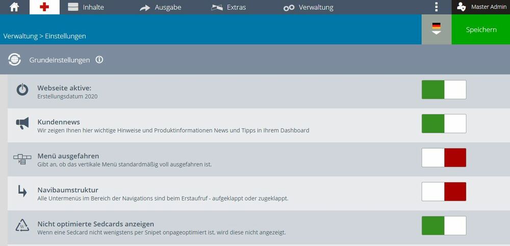Open the Verwaltung menu
The width and height of the screenshot is (510, 246).
(x=309, y=7)
